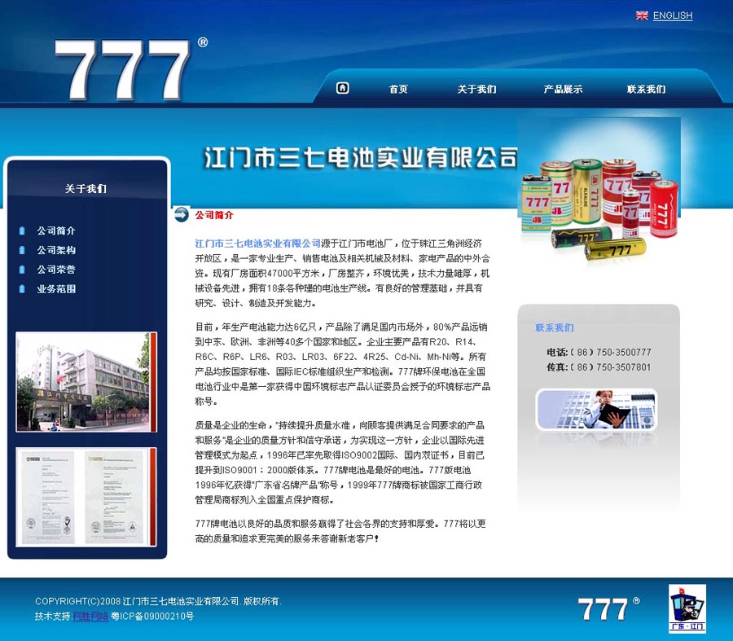Click the 江门市三七电池实业有限公司 banner title
Image resolution: width=733 pixels, height=641 pixels.
[x=361, y=157]
